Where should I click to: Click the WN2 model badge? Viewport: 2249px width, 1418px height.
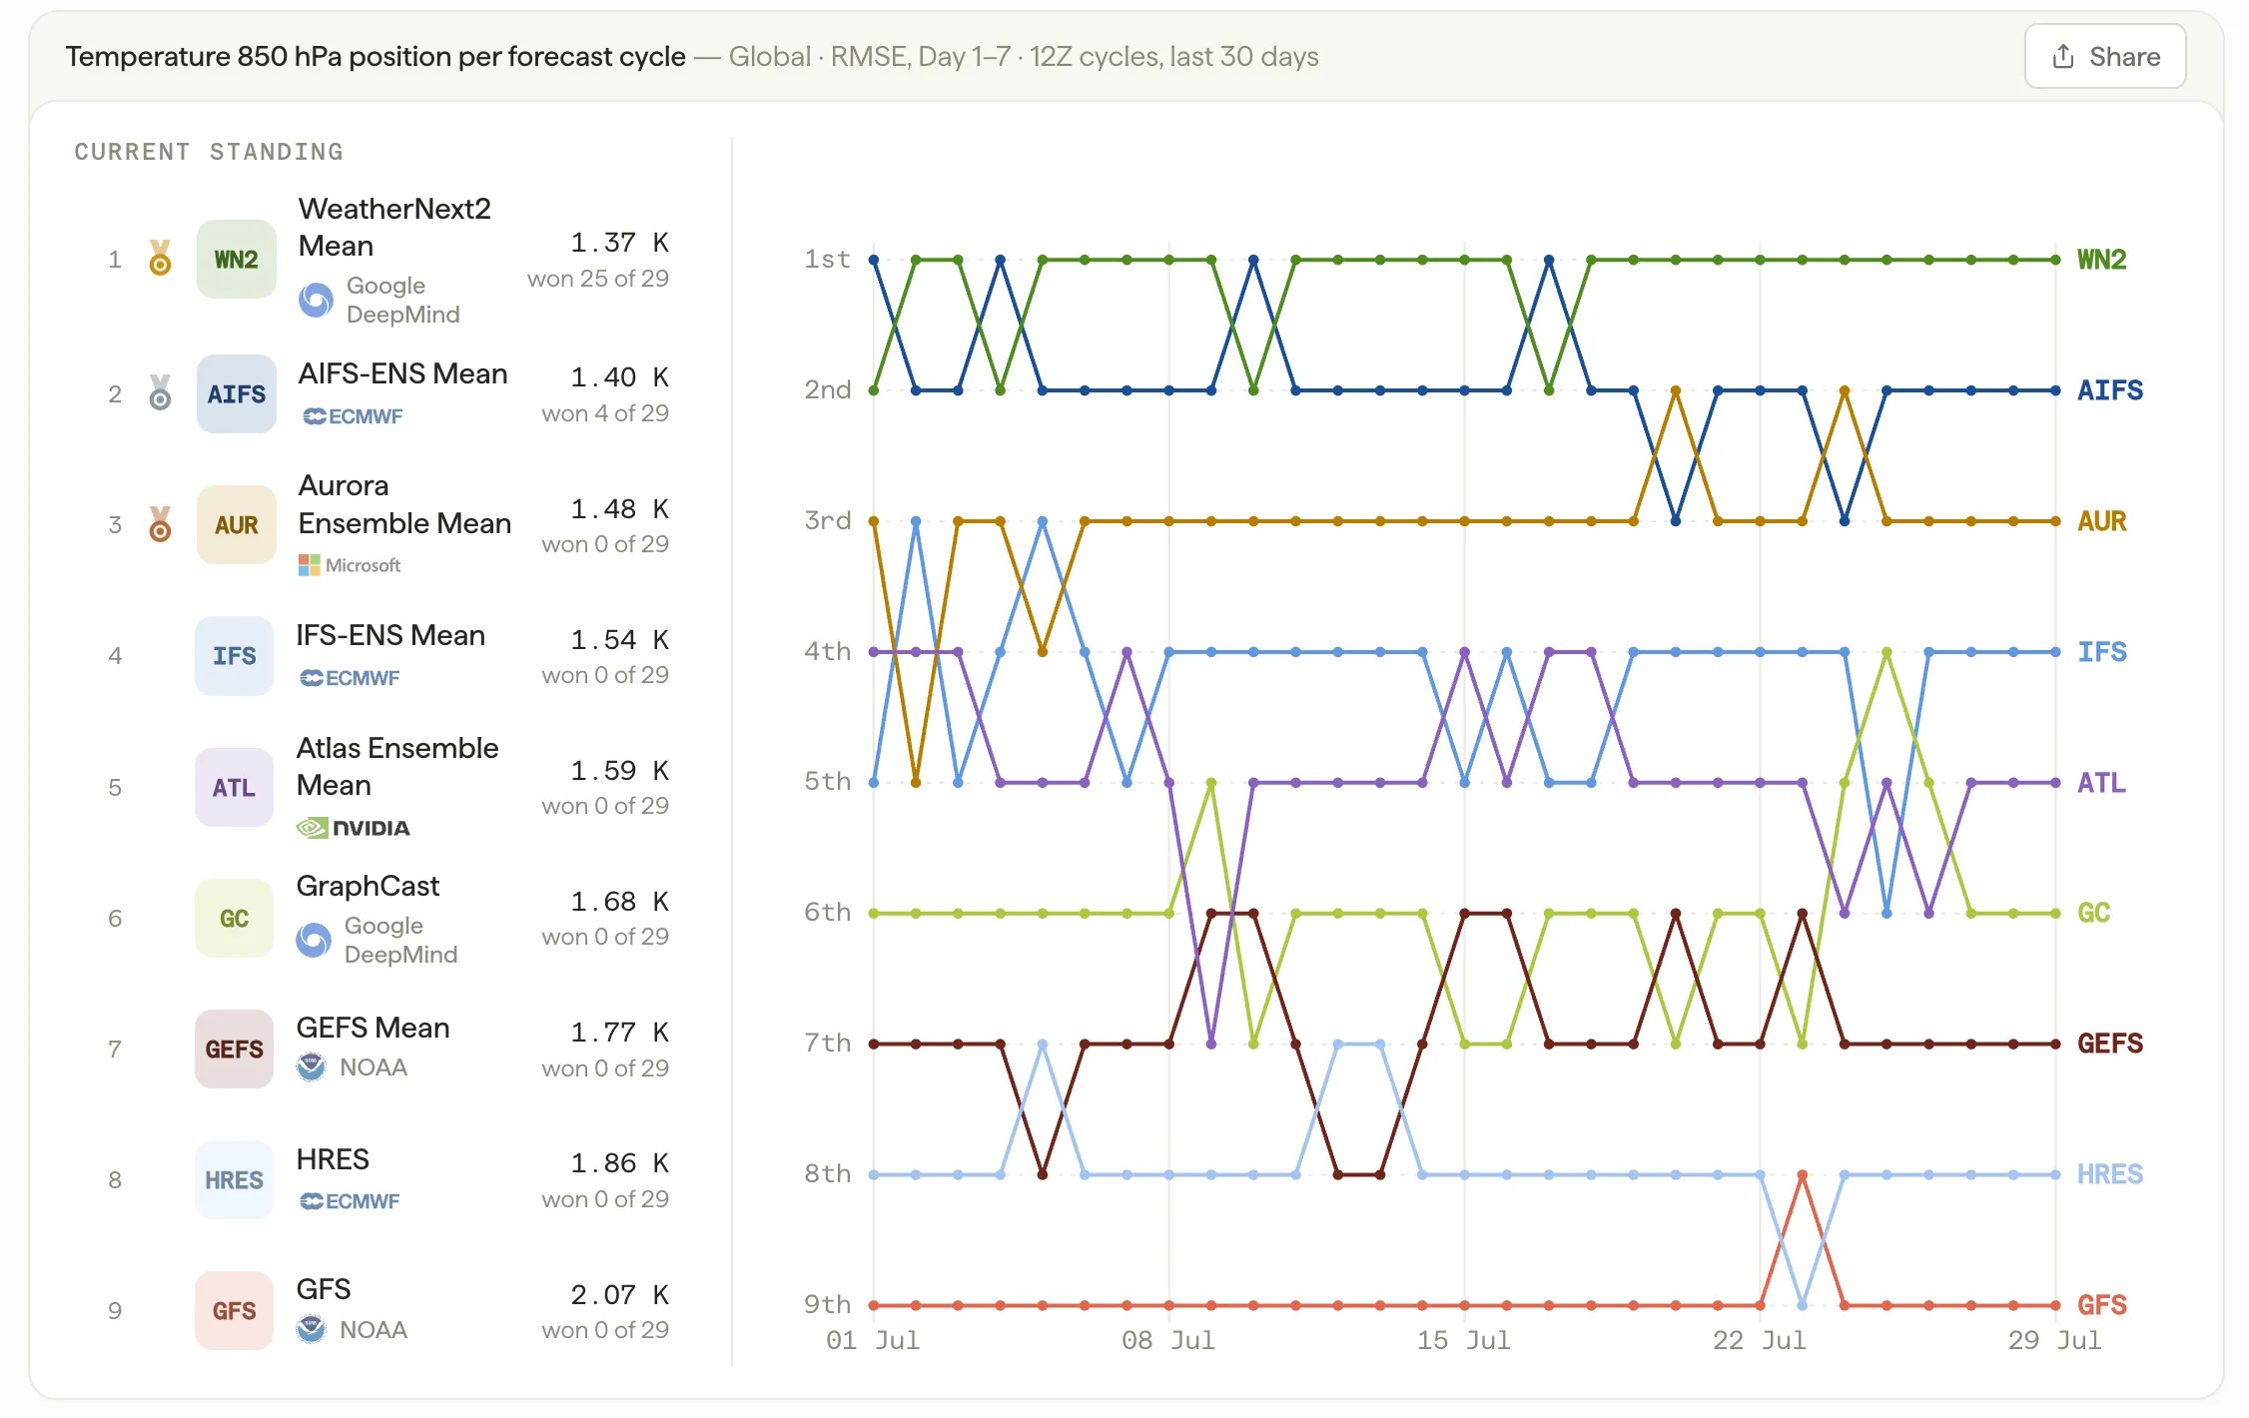click(x=236, y=260)
